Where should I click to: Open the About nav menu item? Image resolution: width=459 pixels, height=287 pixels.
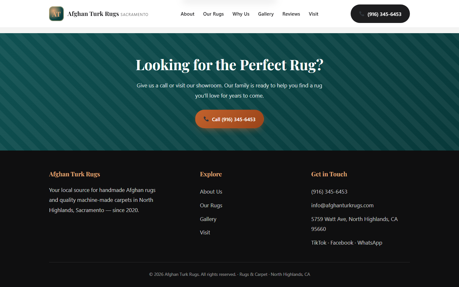tap(187, 14)
